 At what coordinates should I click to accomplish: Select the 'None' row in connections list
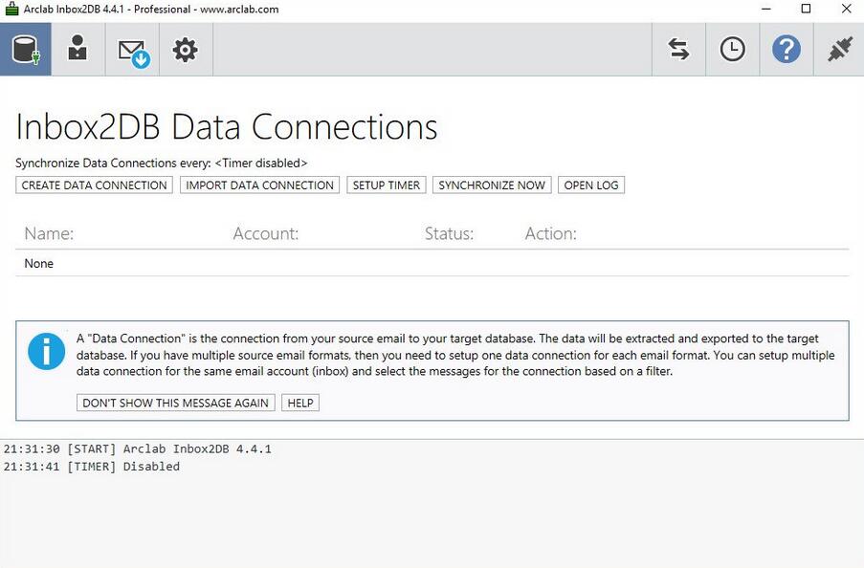pos(432,263)
